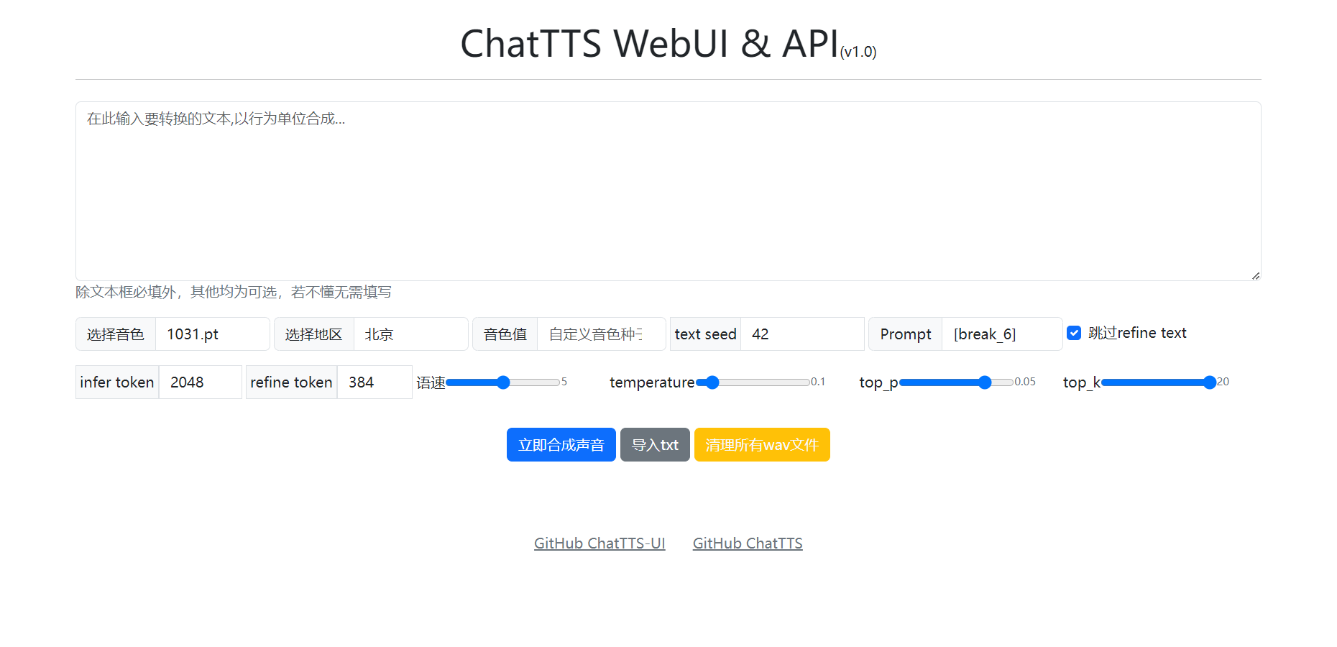Open the 选择地区 region dropdown
Viewport: 1337px width, 647px height.
click(x=410, y=334)
